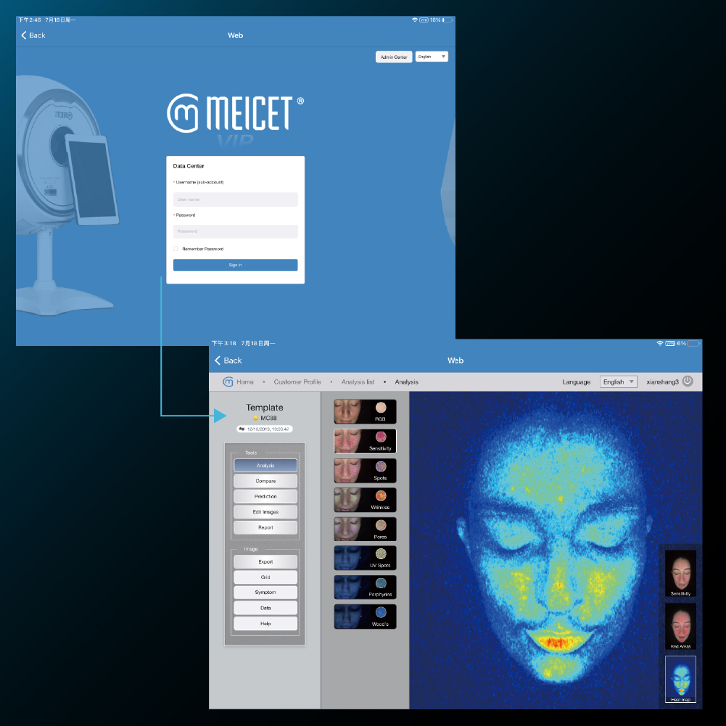Select the Spots image thumbnail

point(365,471)
